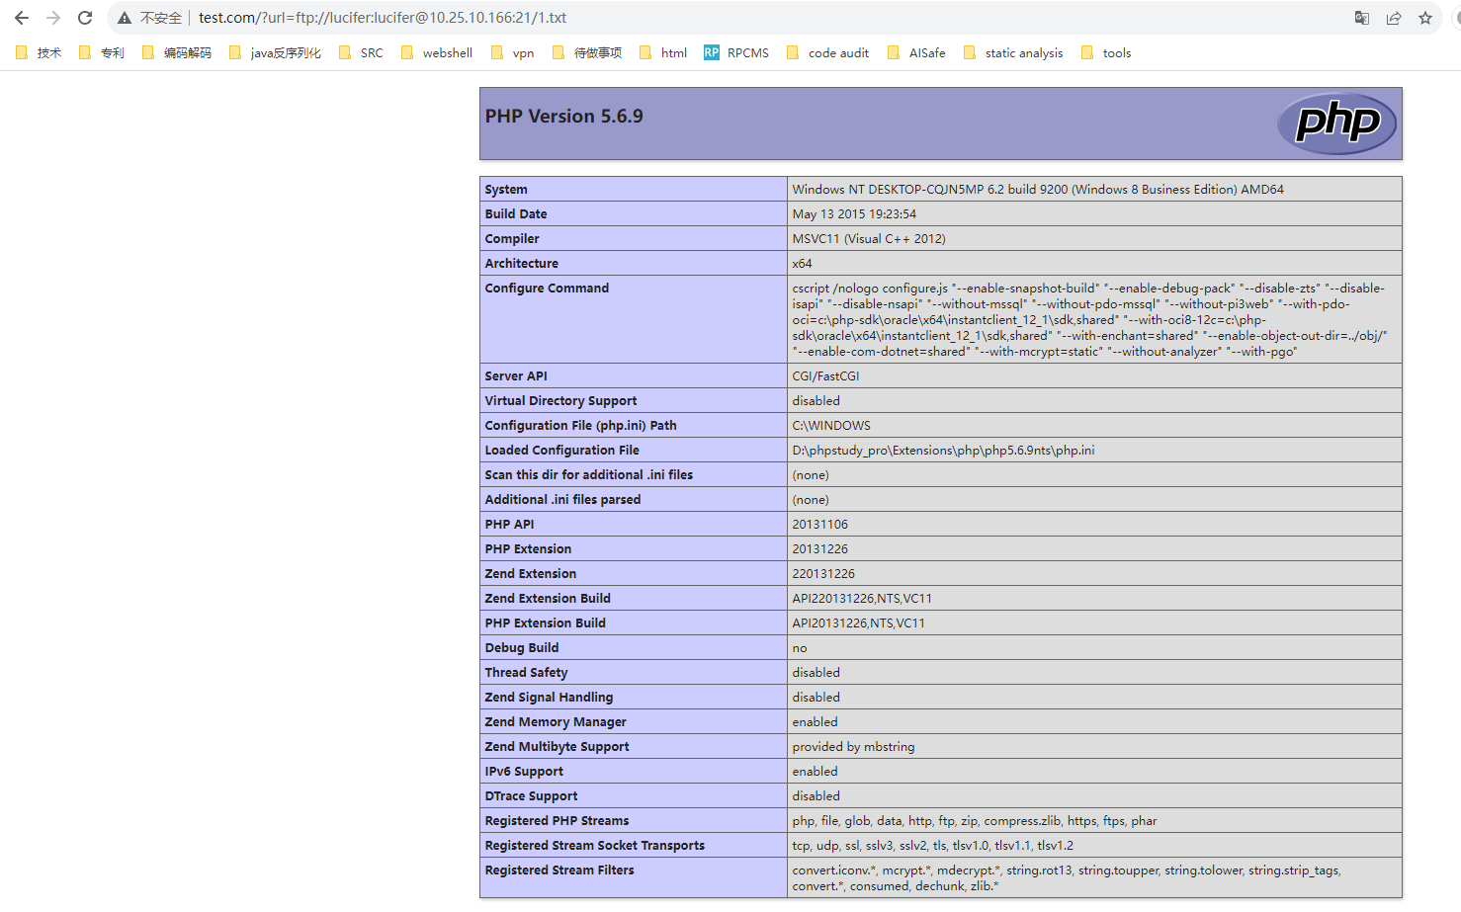Open the translate page icon
The height and width of the screenshot is (912, 1461).
pyautogui.click(x=1362, y=18)
